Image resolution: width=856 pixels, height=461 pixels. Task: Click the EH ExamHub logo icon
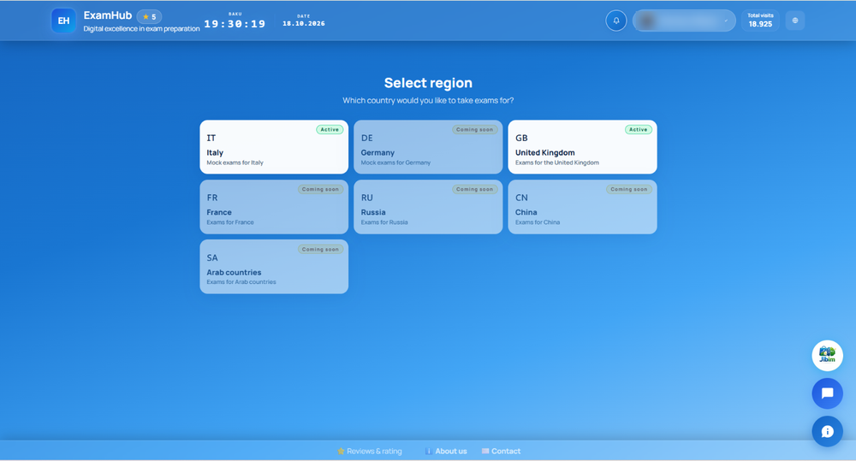[63, 21]
